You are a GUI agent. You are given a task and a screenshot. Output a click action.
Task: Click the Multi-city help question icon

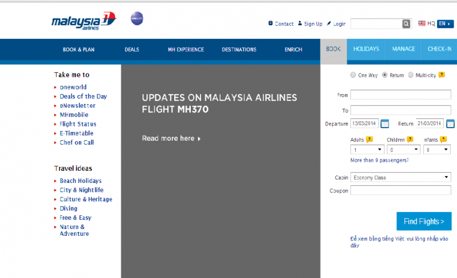point(442,75)
